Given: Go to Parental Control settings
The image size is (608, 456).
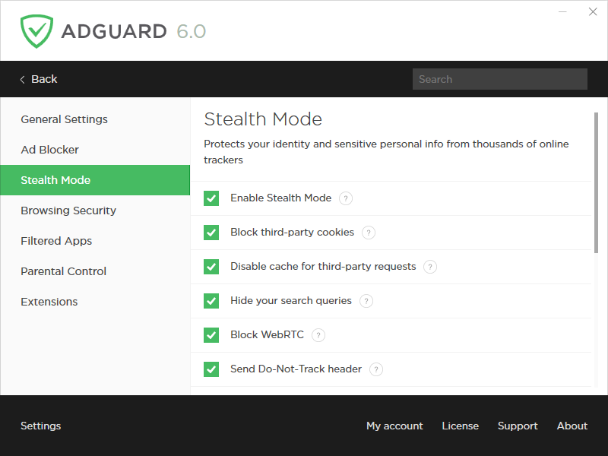Looking at the screenshot, I should tap(63, 271).
